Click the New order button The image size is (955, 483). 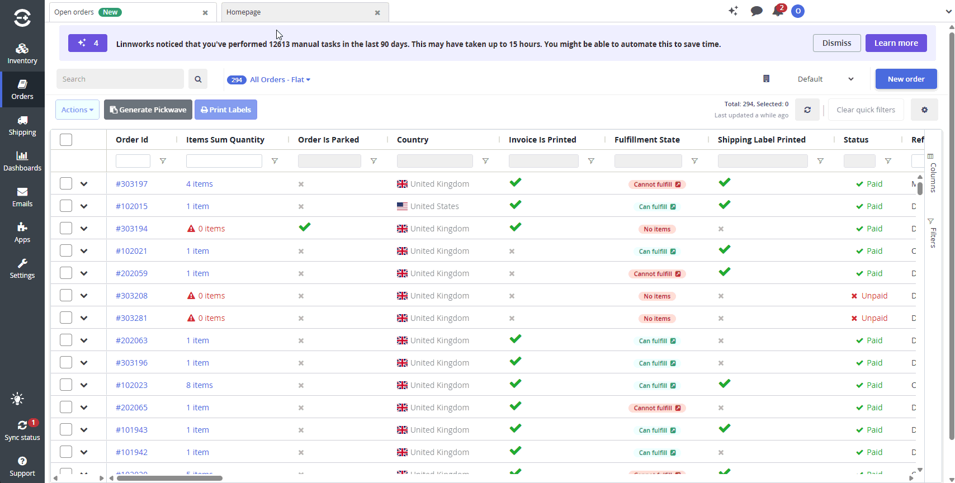(x=906, y=79)
